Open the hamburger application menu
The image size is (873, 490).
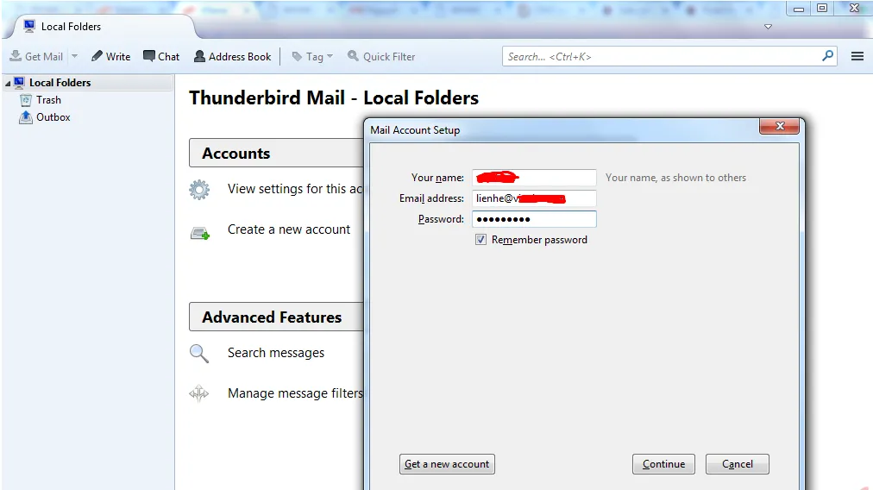coord(857,56)
